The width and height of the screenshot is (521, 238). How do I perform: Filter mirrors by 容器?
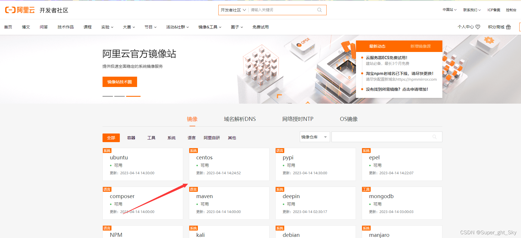(131, 138)
